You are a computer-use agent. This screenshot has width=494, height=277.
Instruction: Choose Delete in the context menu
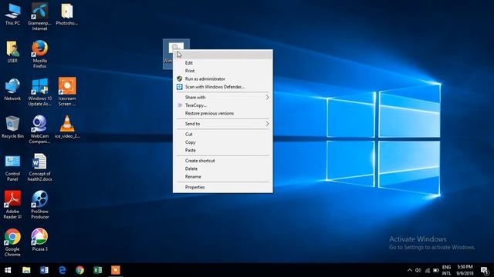223,169
